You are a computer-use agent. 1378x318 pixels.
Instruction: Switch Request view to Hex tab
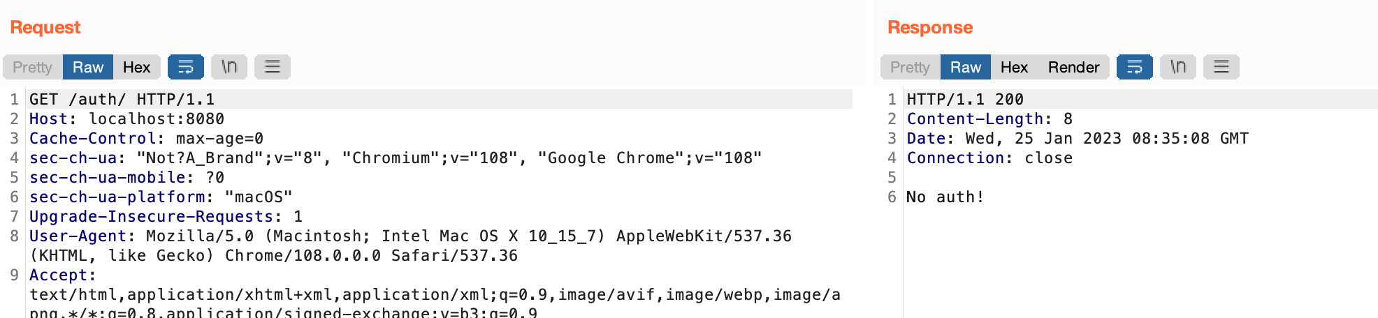click(x=136, y=67)
